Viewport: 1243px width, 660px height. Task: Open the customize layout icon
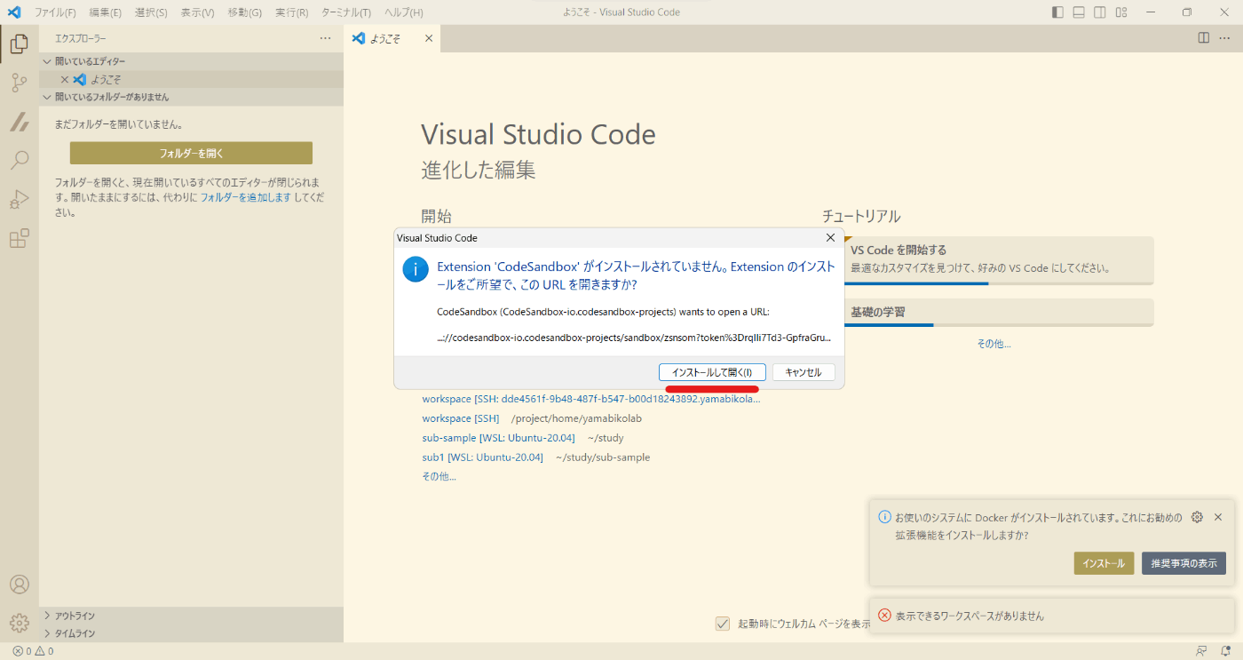point(1121,12)
